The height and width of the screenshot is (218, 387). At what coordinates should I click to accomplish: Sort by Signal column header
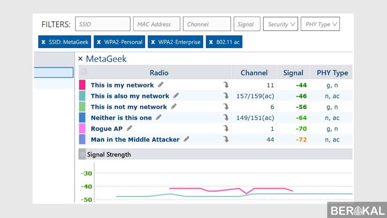coord(293,73)
